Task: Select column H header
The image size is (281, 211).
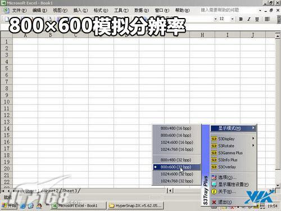Action: (202, 35)
